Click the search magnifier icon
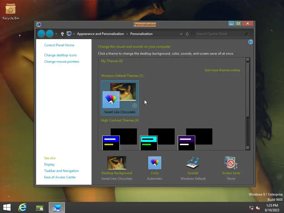Image resolution: width=284 pixels, height=213 pixels. click(246, 34)
